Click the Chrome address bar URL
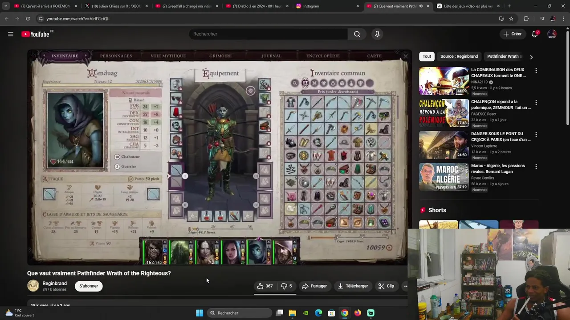The image size is (570, 320). pos(78,19)
